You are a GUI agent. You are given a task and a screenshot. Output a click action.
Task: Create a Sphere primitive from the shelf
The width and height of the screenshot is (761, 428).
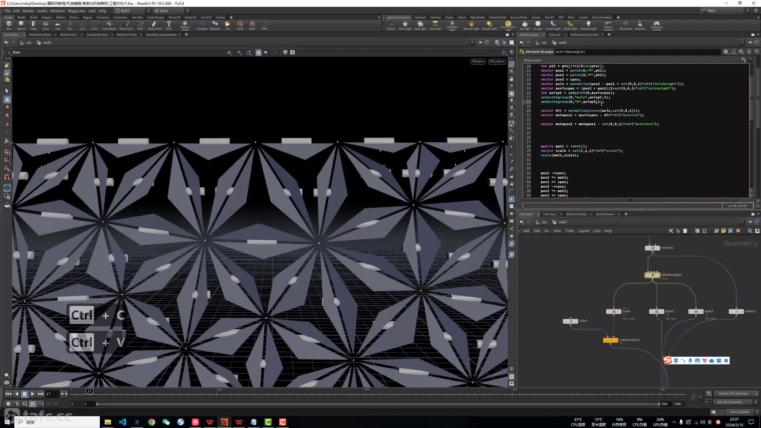coord(21,25)
